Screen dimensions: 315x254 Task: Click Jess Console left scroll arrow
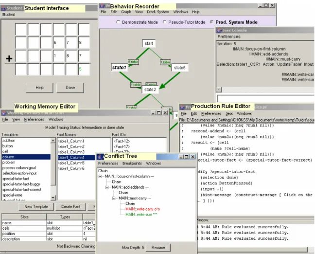coord(219,90)
